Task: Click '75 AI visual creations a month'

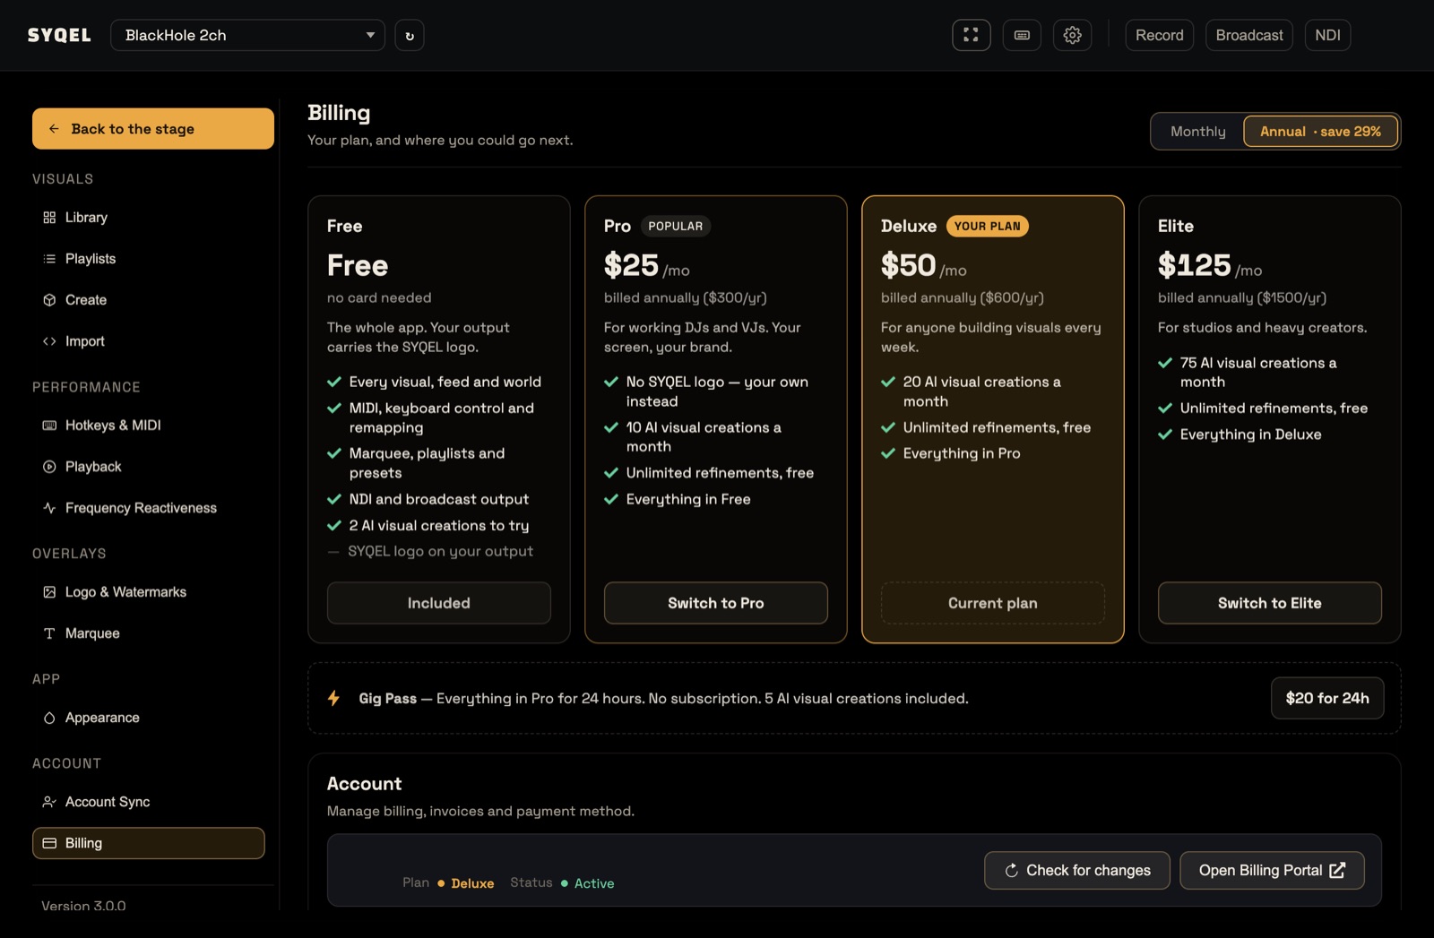Action: pos(1258,372)
